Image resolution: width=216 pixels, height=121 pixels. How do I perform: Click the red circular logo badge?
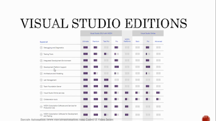(x=206, y=118)
